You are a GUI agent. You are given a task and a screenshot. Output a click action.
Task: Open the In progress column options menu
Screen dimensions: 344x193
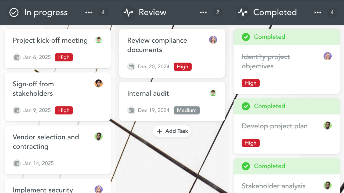[x=89, y=13]
